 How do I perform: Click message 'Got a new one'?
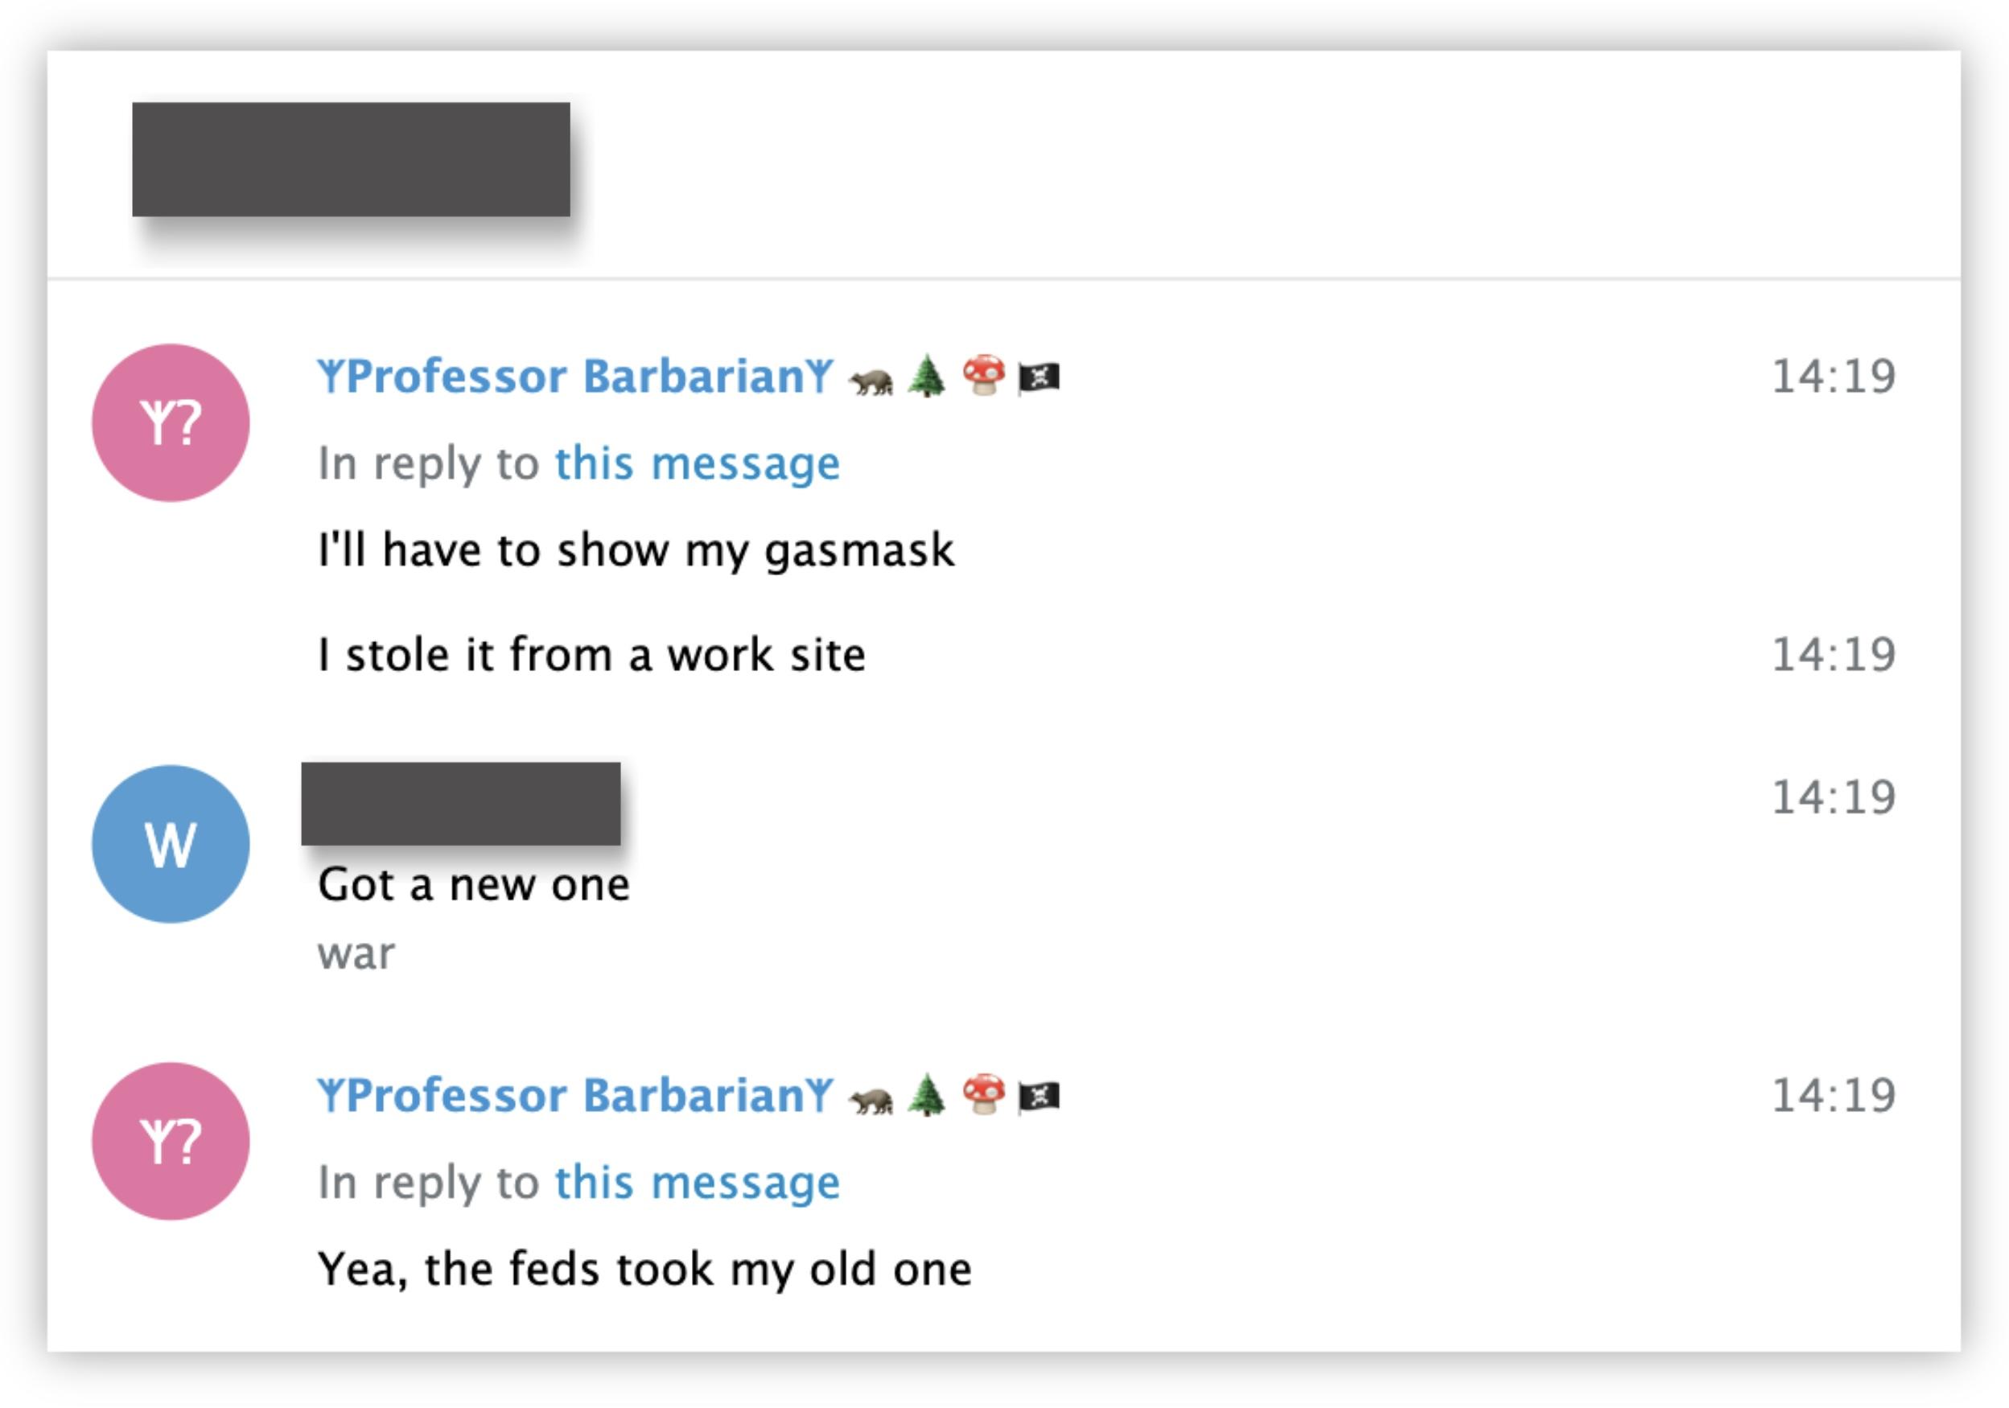coord(473,885)
